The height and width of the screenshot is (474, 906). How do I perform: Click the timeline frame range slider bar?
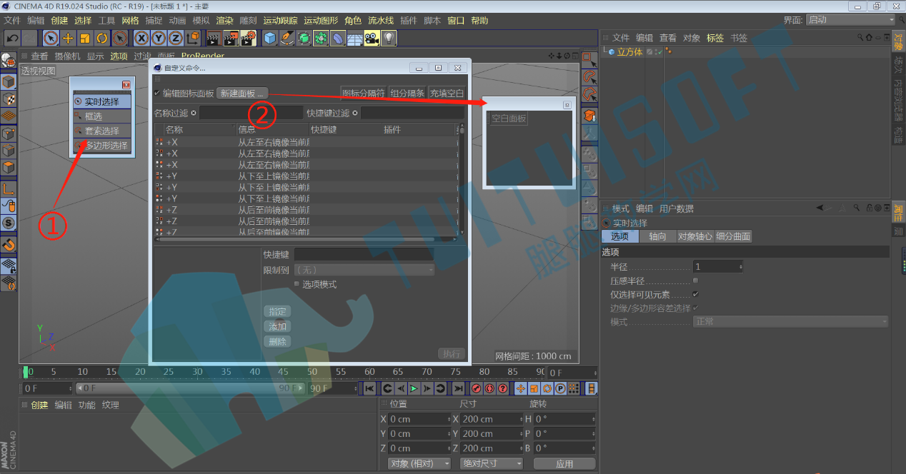(190, 388)
